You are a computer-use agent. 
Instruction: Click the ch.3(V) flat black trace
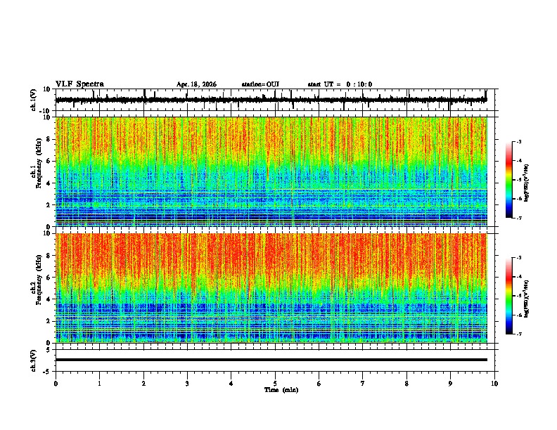[x=271, y=360]
